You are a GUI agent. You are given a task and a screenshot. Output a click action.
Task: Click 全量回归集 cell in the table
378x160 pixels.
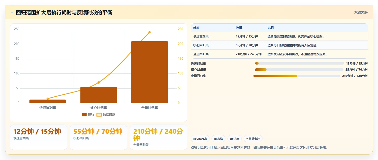(x=201, y=54)
